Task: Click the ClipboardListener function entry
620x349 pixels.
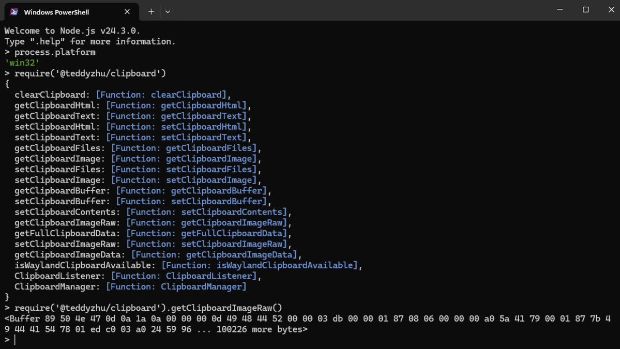Action: (138, 276)
